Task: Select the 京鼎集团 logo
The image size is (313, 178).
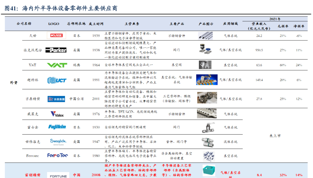Action: (56, 99)
